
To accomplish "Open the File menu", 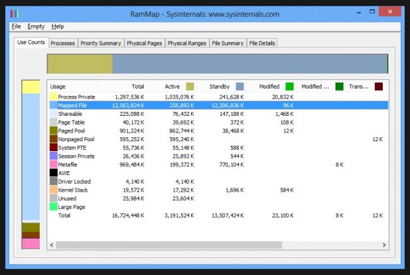I will (16, 27).
